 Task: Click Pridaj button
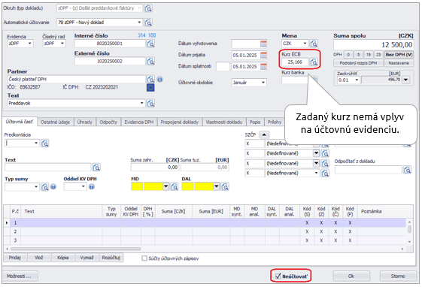[x=15, y=258]
